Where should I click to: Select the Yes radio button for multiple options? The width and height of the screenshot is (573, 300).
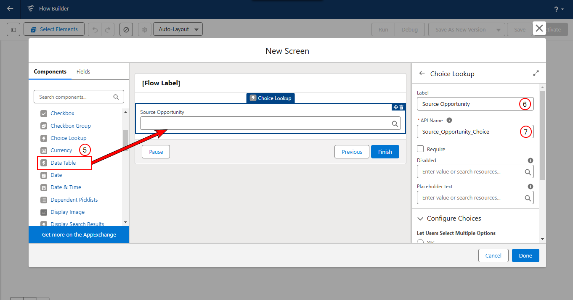pos(420,242)
